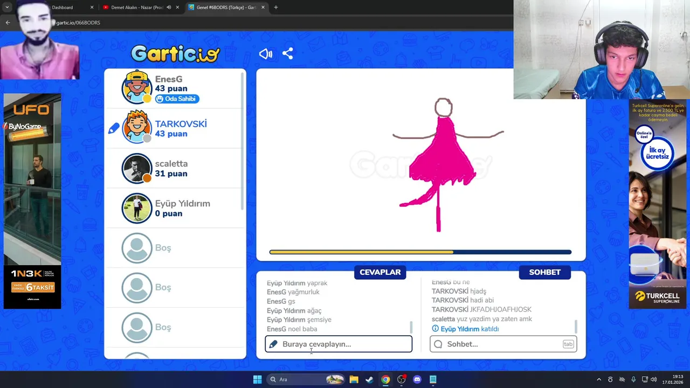Image resolution: width=690 pixels, height=388 pixels.
Task: Click the answers list scrollbar
Action: coord(411,327)
